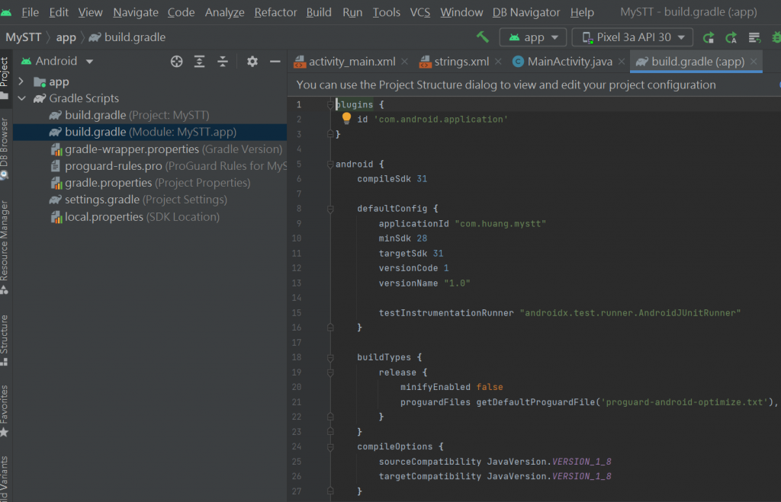Click the Expand All icon in Project panel
This screenshot has width=781, height=502.
pos(199,61)
